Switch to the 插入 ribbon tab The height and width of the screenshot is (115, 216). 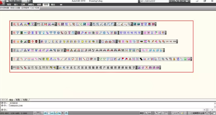[x=16, y=5]
